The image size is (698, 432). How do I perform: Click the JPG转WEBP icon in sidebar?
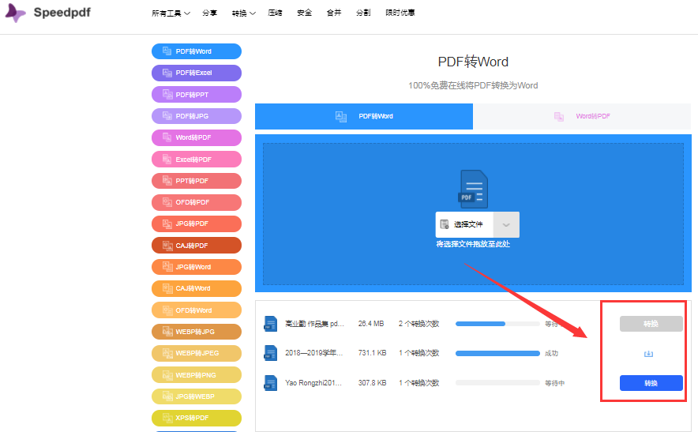tap(167, 396)
